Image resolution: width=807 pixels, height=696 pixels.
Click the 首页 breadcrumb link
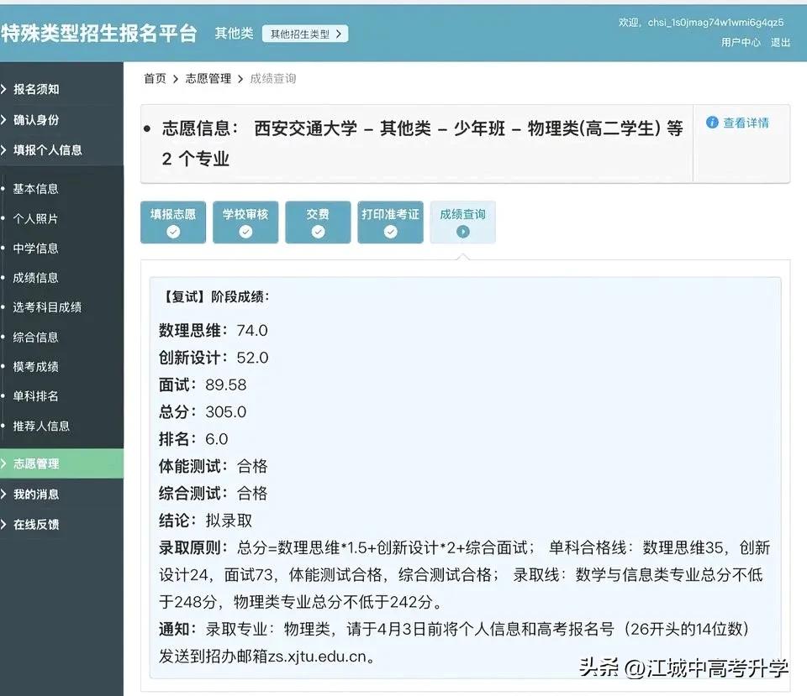pyautogui.click(x=155, y=79)
